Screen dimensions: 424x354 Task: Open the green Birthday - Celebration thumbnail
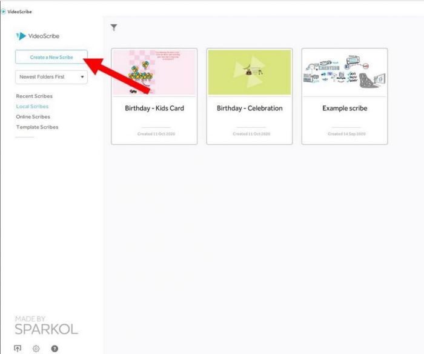click(x=249, y=72)
